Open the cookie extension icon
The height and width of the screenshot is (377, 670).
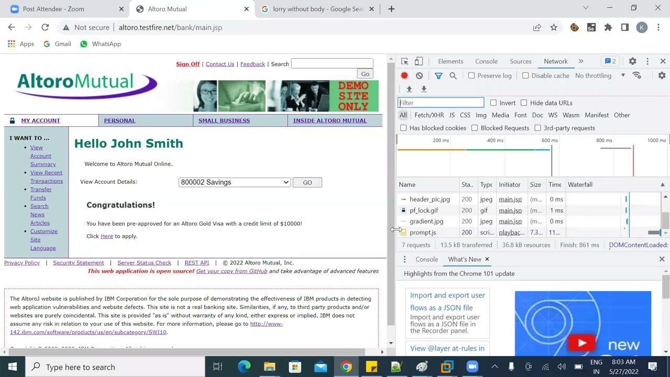tap(575, 27)
